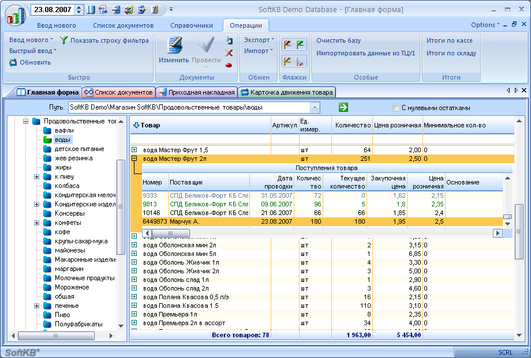The width and height of the screenshot is (531, 358).
Task: Click the quick-access incoming invoice icon with the red arrow
Action: [116, 9]
